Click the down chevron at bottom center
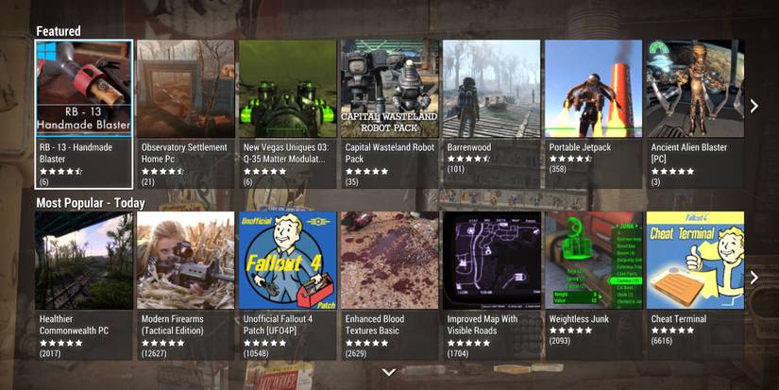Viewport: 779px width, 390px height. 389,372
